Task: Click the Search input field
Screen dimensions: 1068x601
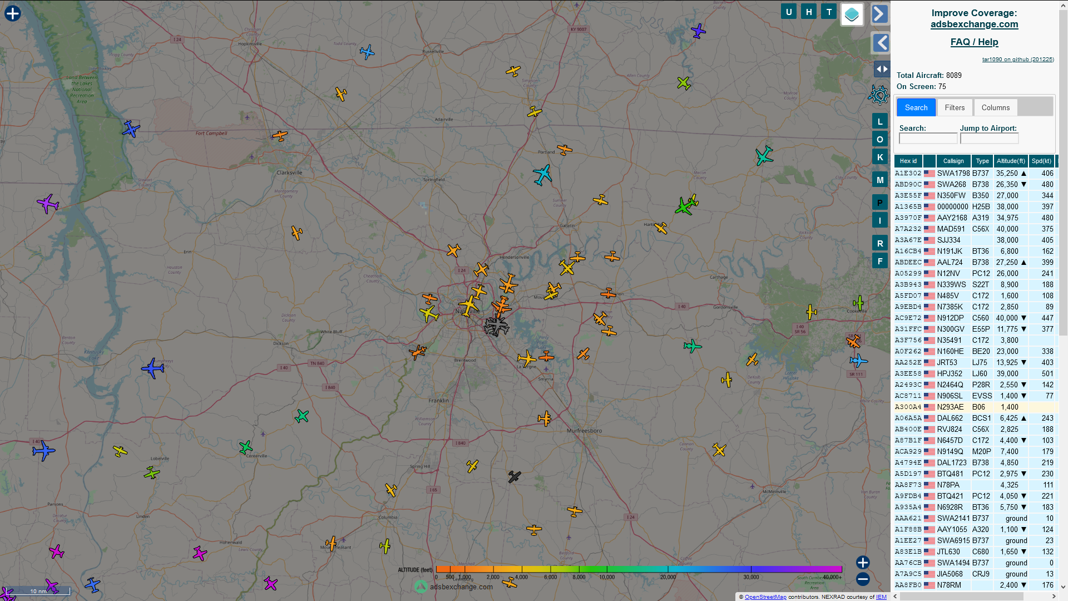Action: coord(928,138)
